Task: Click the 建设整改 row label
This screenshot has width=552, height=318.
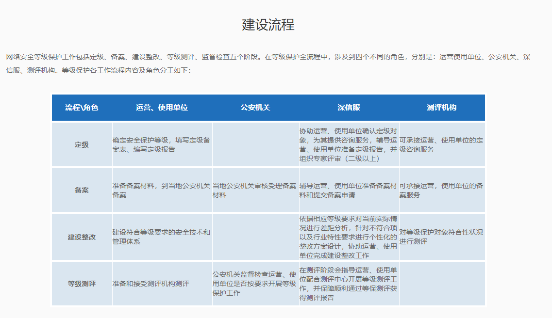Action: click(82, 237)
